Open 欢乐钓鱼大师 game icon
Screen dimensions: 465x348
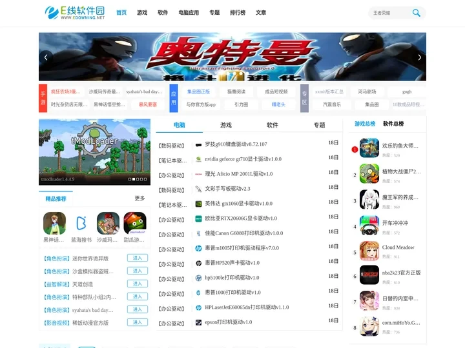click(x=369, y=148)
